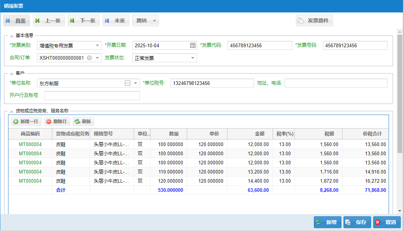Go to the first invoice (首张)
Viewport: 404px width, 231px height.
pos(17,21)
